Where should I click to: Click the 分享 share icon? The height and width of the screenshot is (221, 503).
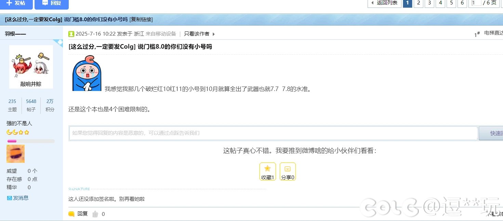288,169
